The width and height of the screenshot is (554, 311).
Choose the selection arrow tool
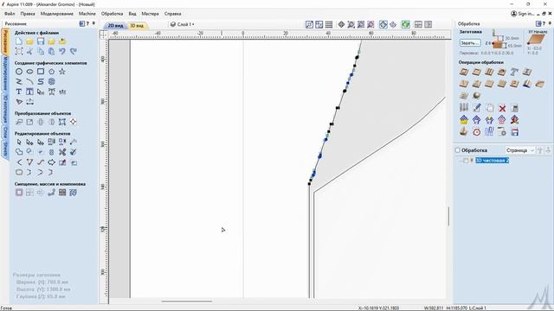(x=19, y=142)
